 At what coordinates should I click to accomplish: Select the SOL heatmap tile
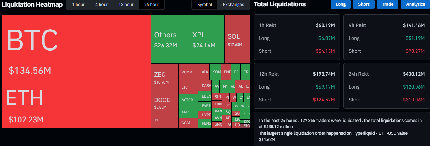(237, 39)
